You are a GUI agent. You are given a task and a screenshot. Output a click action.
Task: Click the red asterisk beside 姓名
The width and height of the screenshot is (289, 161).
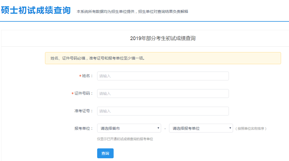(80, 76)
